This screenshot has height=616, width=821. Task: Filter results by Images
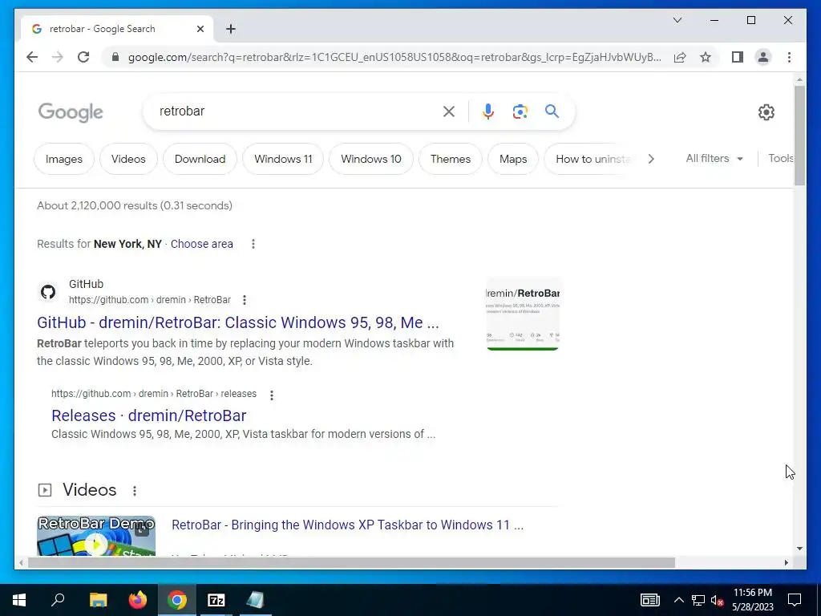point(64,159)
